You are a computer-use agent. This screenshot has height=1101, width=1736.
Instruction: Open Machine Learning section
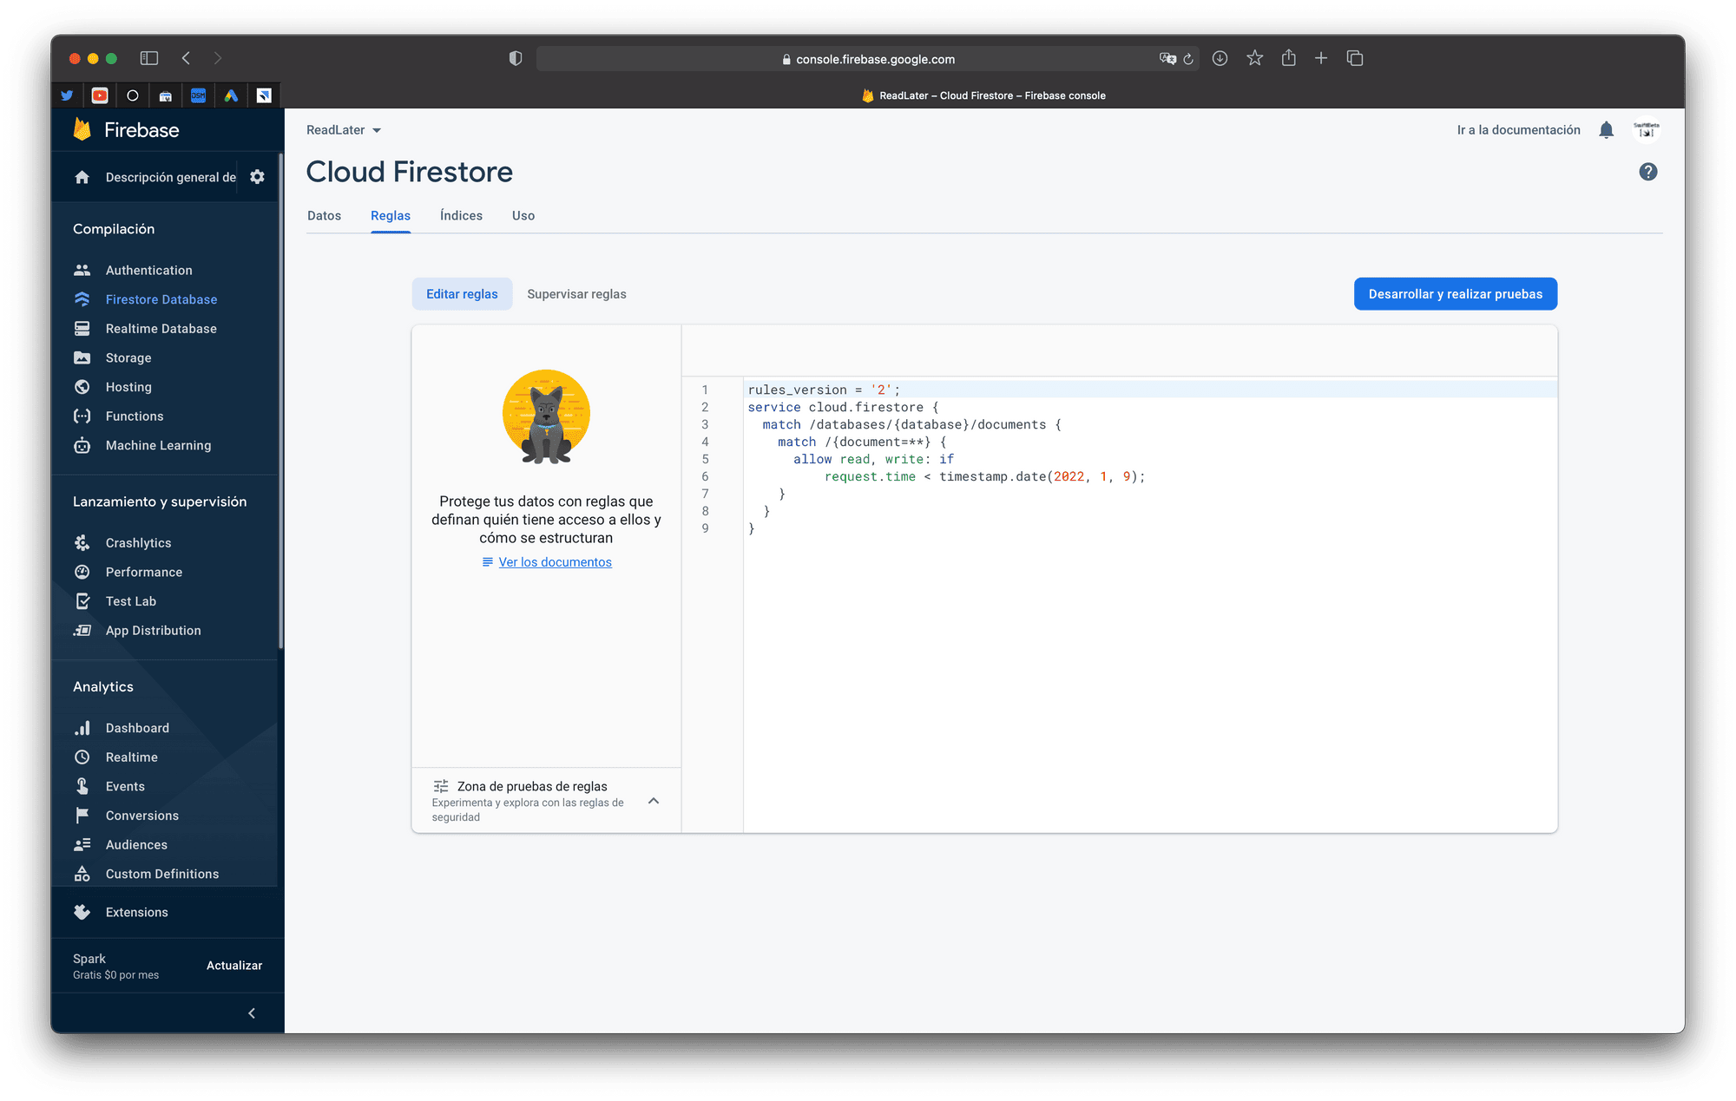tap(158, 445)
